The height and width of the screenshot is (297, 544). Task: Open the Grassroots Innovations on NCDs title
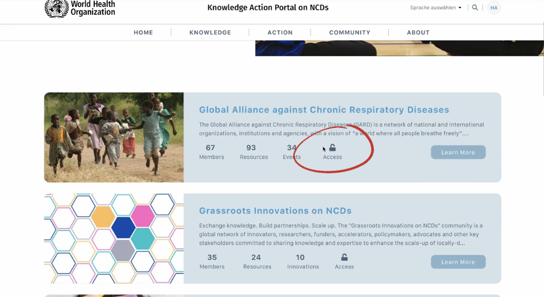pyautogui.click(x=275, y=211)
